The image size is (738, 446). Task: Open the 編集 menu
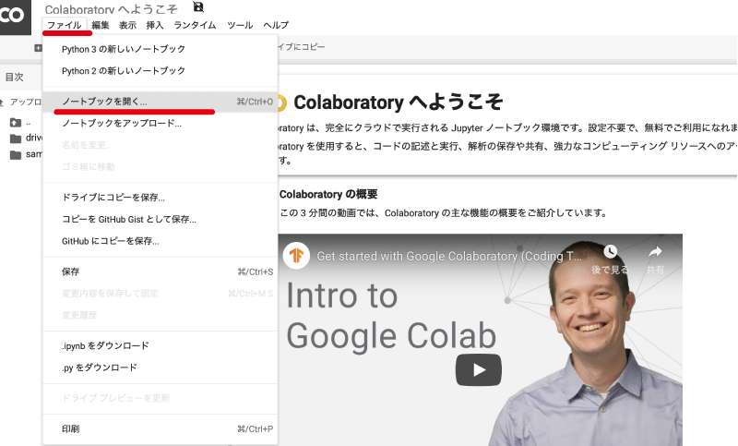click(101, 25)
